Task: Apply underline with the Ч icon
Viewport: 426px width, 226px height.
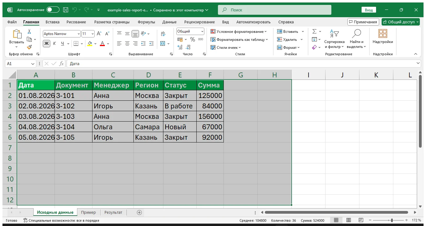Action: click(63, 43)
